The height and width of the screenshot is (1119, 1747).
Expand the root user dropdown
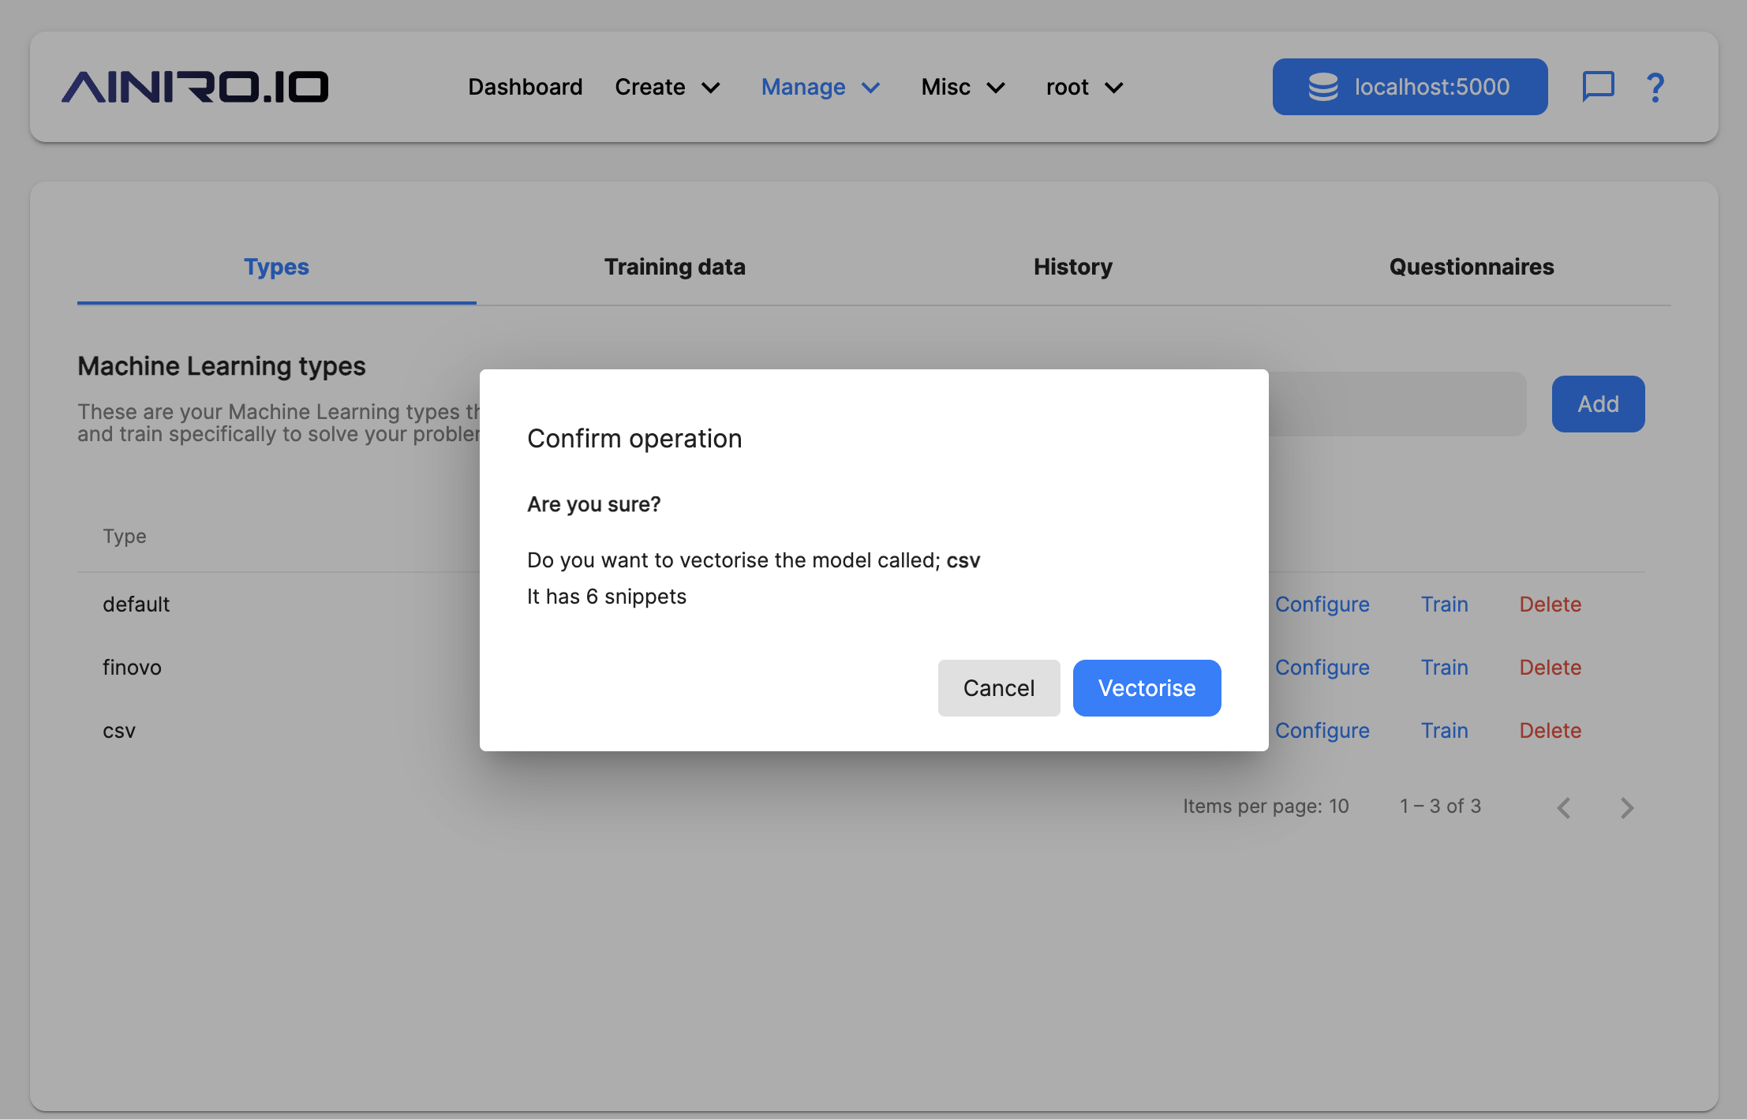[1085, 87]
